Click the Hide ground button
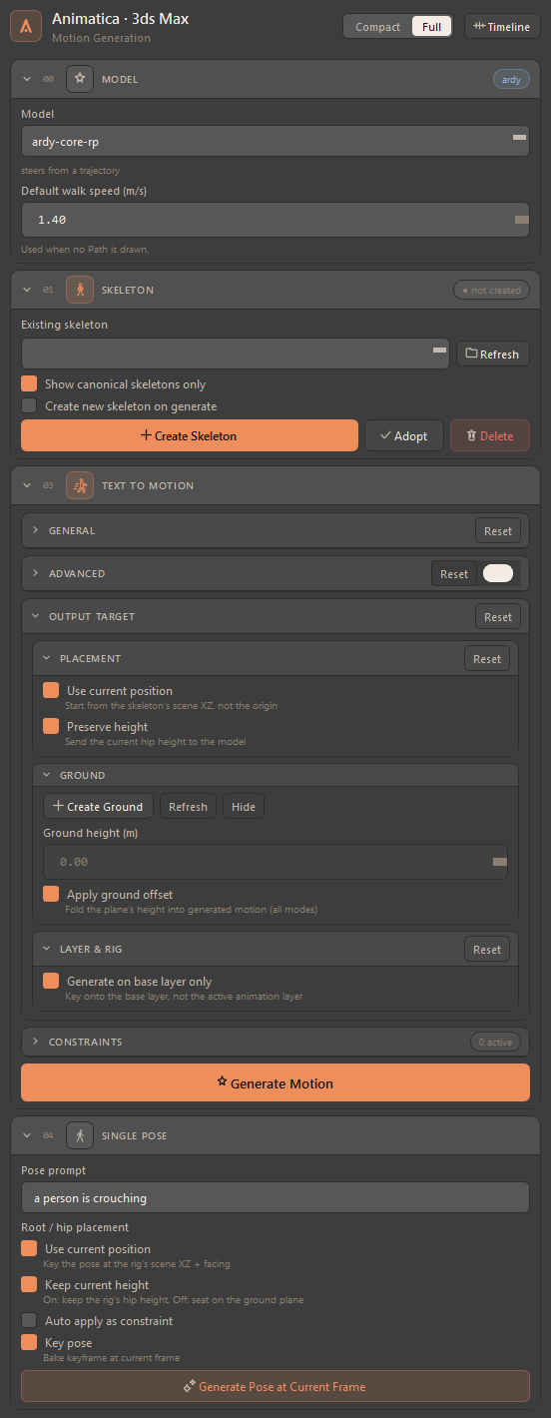Screen dimensions: 551x1418 (x=244, y=806)
